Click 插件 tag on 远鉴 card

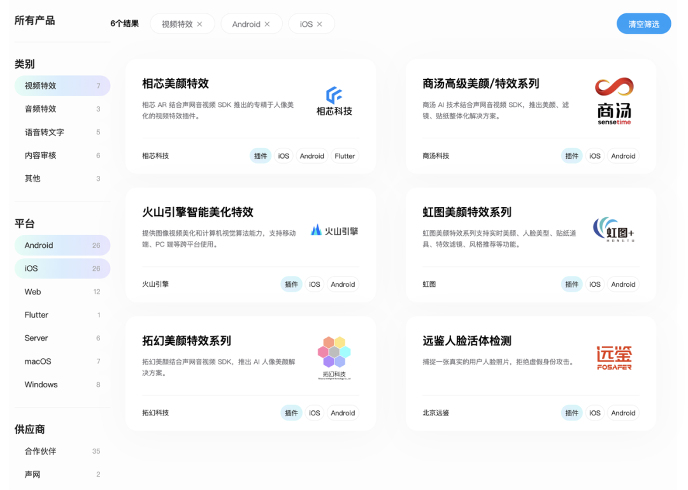coord(571,413)
